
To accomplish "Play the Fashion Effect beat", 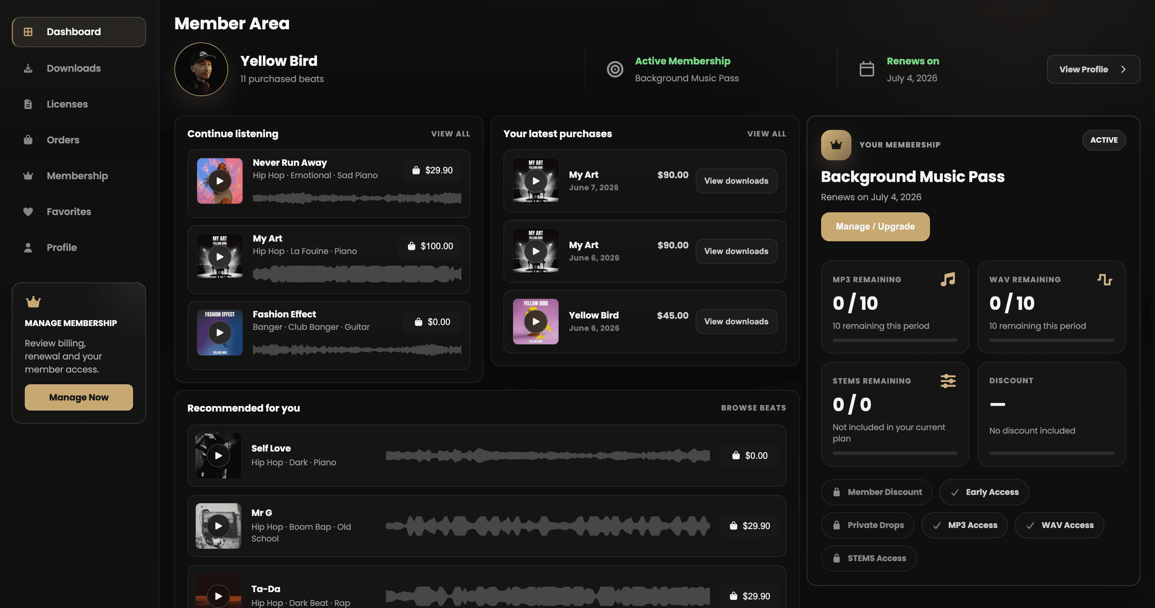I will pos(220,333).
